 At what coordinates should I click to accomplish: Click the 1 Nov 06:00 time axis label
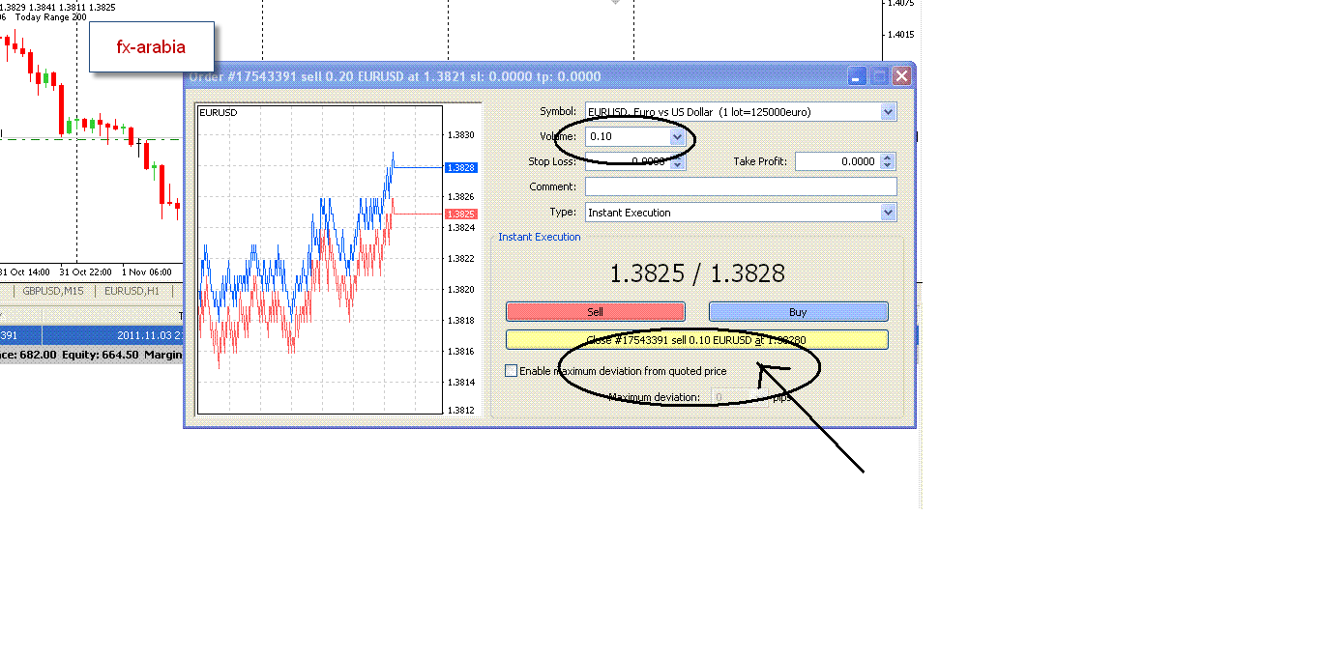(x=146, y=272)
